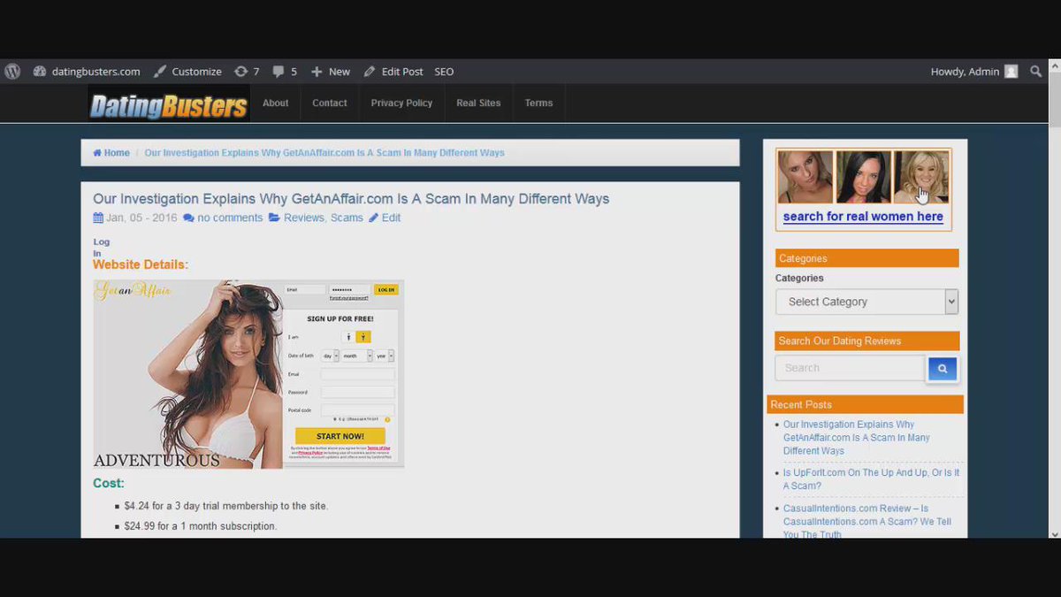The image size is (1061, 597).
Task: Open the 7 pending updates item
Action: (247, 72)
